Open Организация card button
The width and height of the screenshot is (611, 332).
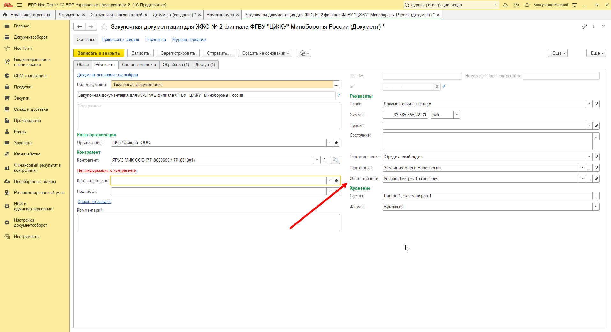coord(337,142)
